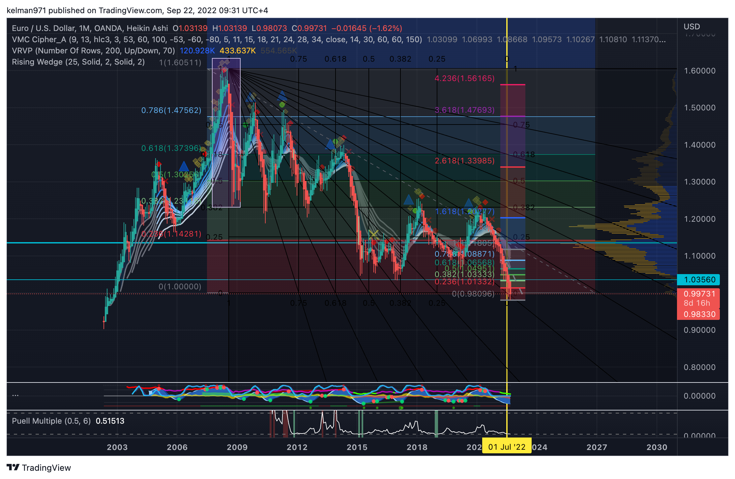
Task: Click the yellow 01 Jul '22 date marker
Action: pyautogui.click(x=507, y=447)
